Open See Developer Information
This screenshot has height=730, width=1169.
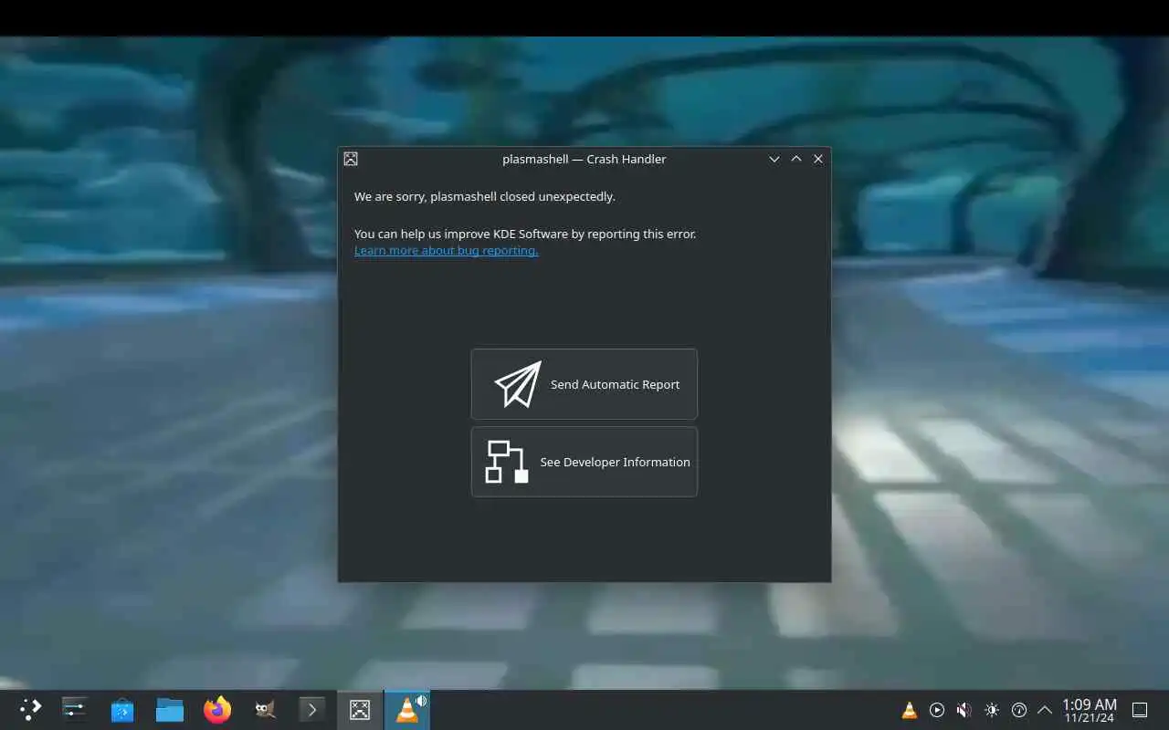coord(584,462)
